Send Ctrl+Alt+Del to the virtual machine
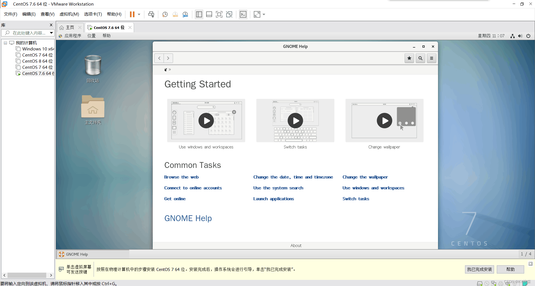This screenshot has height=286, width=535. tap(151, 14)
